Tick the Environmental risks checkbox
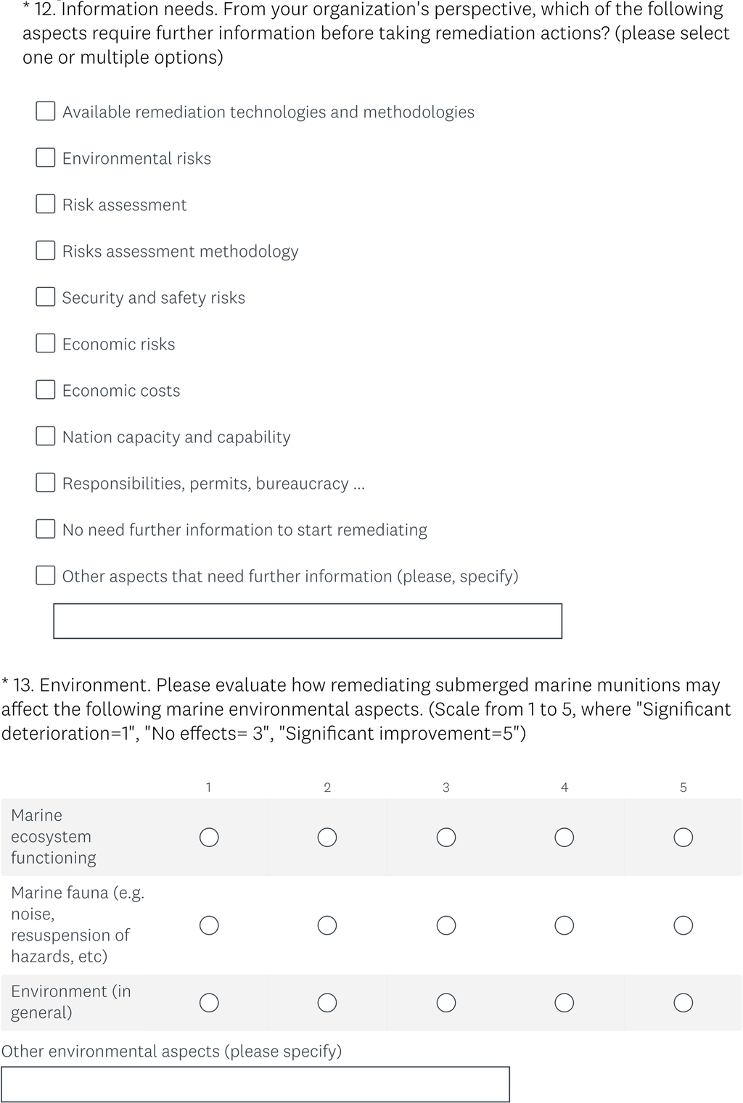The height and width of the screenshot is (1103, 743). click(46, 157)
